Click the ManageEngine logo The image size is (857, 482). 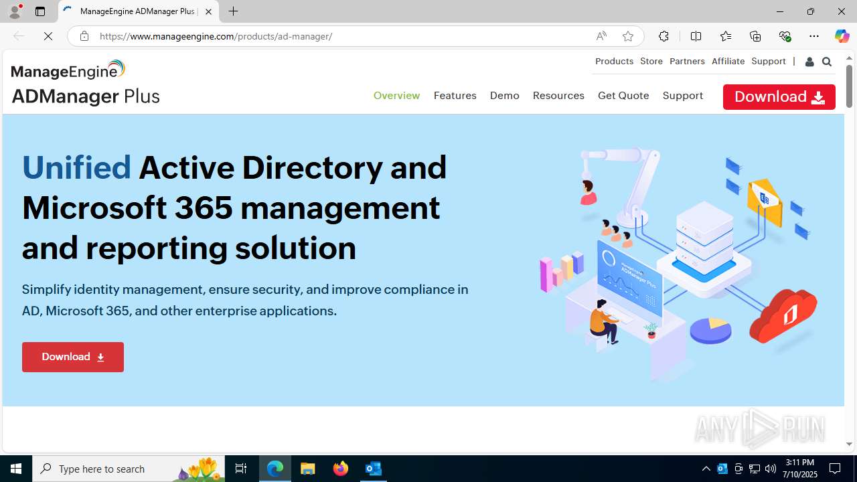click(68, 70)
